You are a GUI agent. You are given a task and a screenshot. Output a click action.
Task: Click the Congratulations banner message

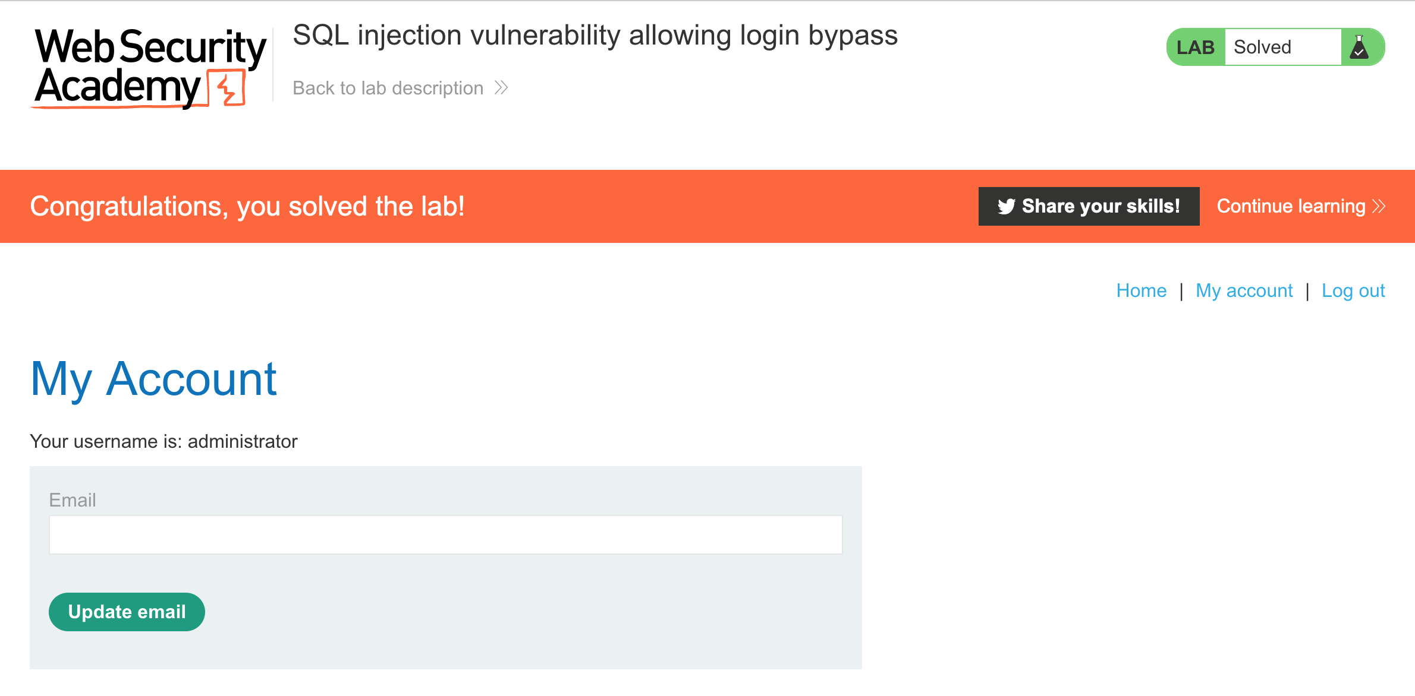tap(247, 207)
